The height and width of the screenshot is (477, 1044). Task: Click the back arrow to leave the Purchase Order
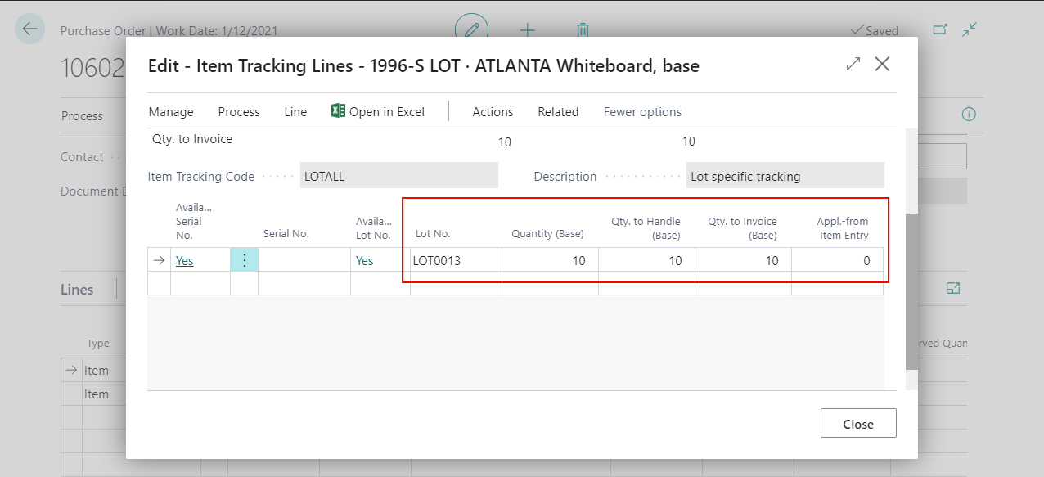click(x=29, y=29)
